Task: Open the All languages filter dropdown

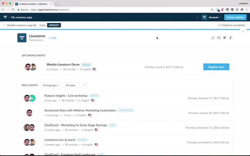Action: pyautogui.click(x=51, y=85)
